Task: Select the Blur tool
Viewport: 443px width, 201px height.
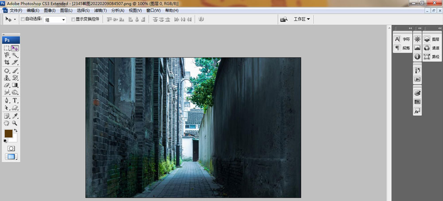Action: pos(7,92)
